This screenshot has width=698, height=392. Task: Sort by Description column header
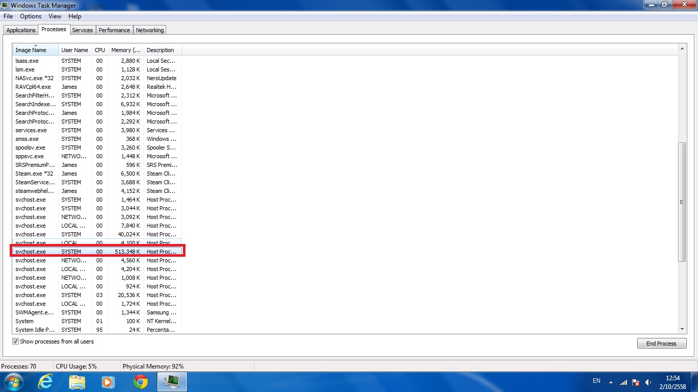click(x=162, y=50)
